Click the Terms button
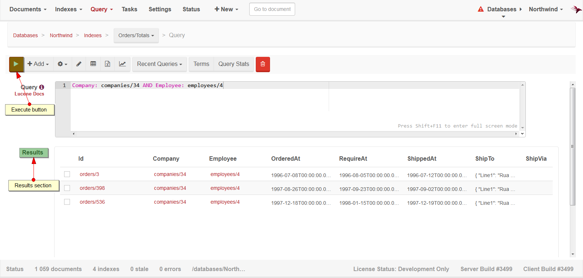Image resolution: width=583 pixels, height=278 pixels. click(x=201, y=64)
